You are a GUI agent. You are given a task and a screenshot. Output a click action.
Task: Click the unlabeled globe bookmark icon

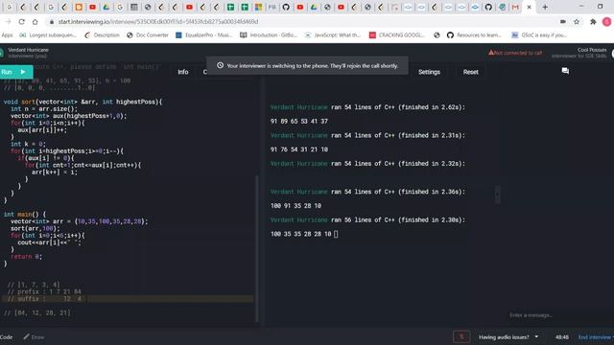click(437, 35)
